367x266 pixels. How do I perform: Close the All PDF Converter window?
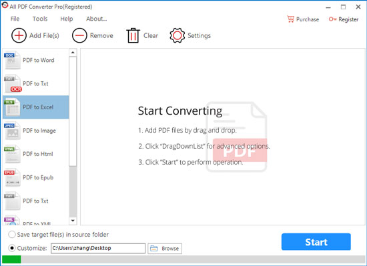(358, 7)
